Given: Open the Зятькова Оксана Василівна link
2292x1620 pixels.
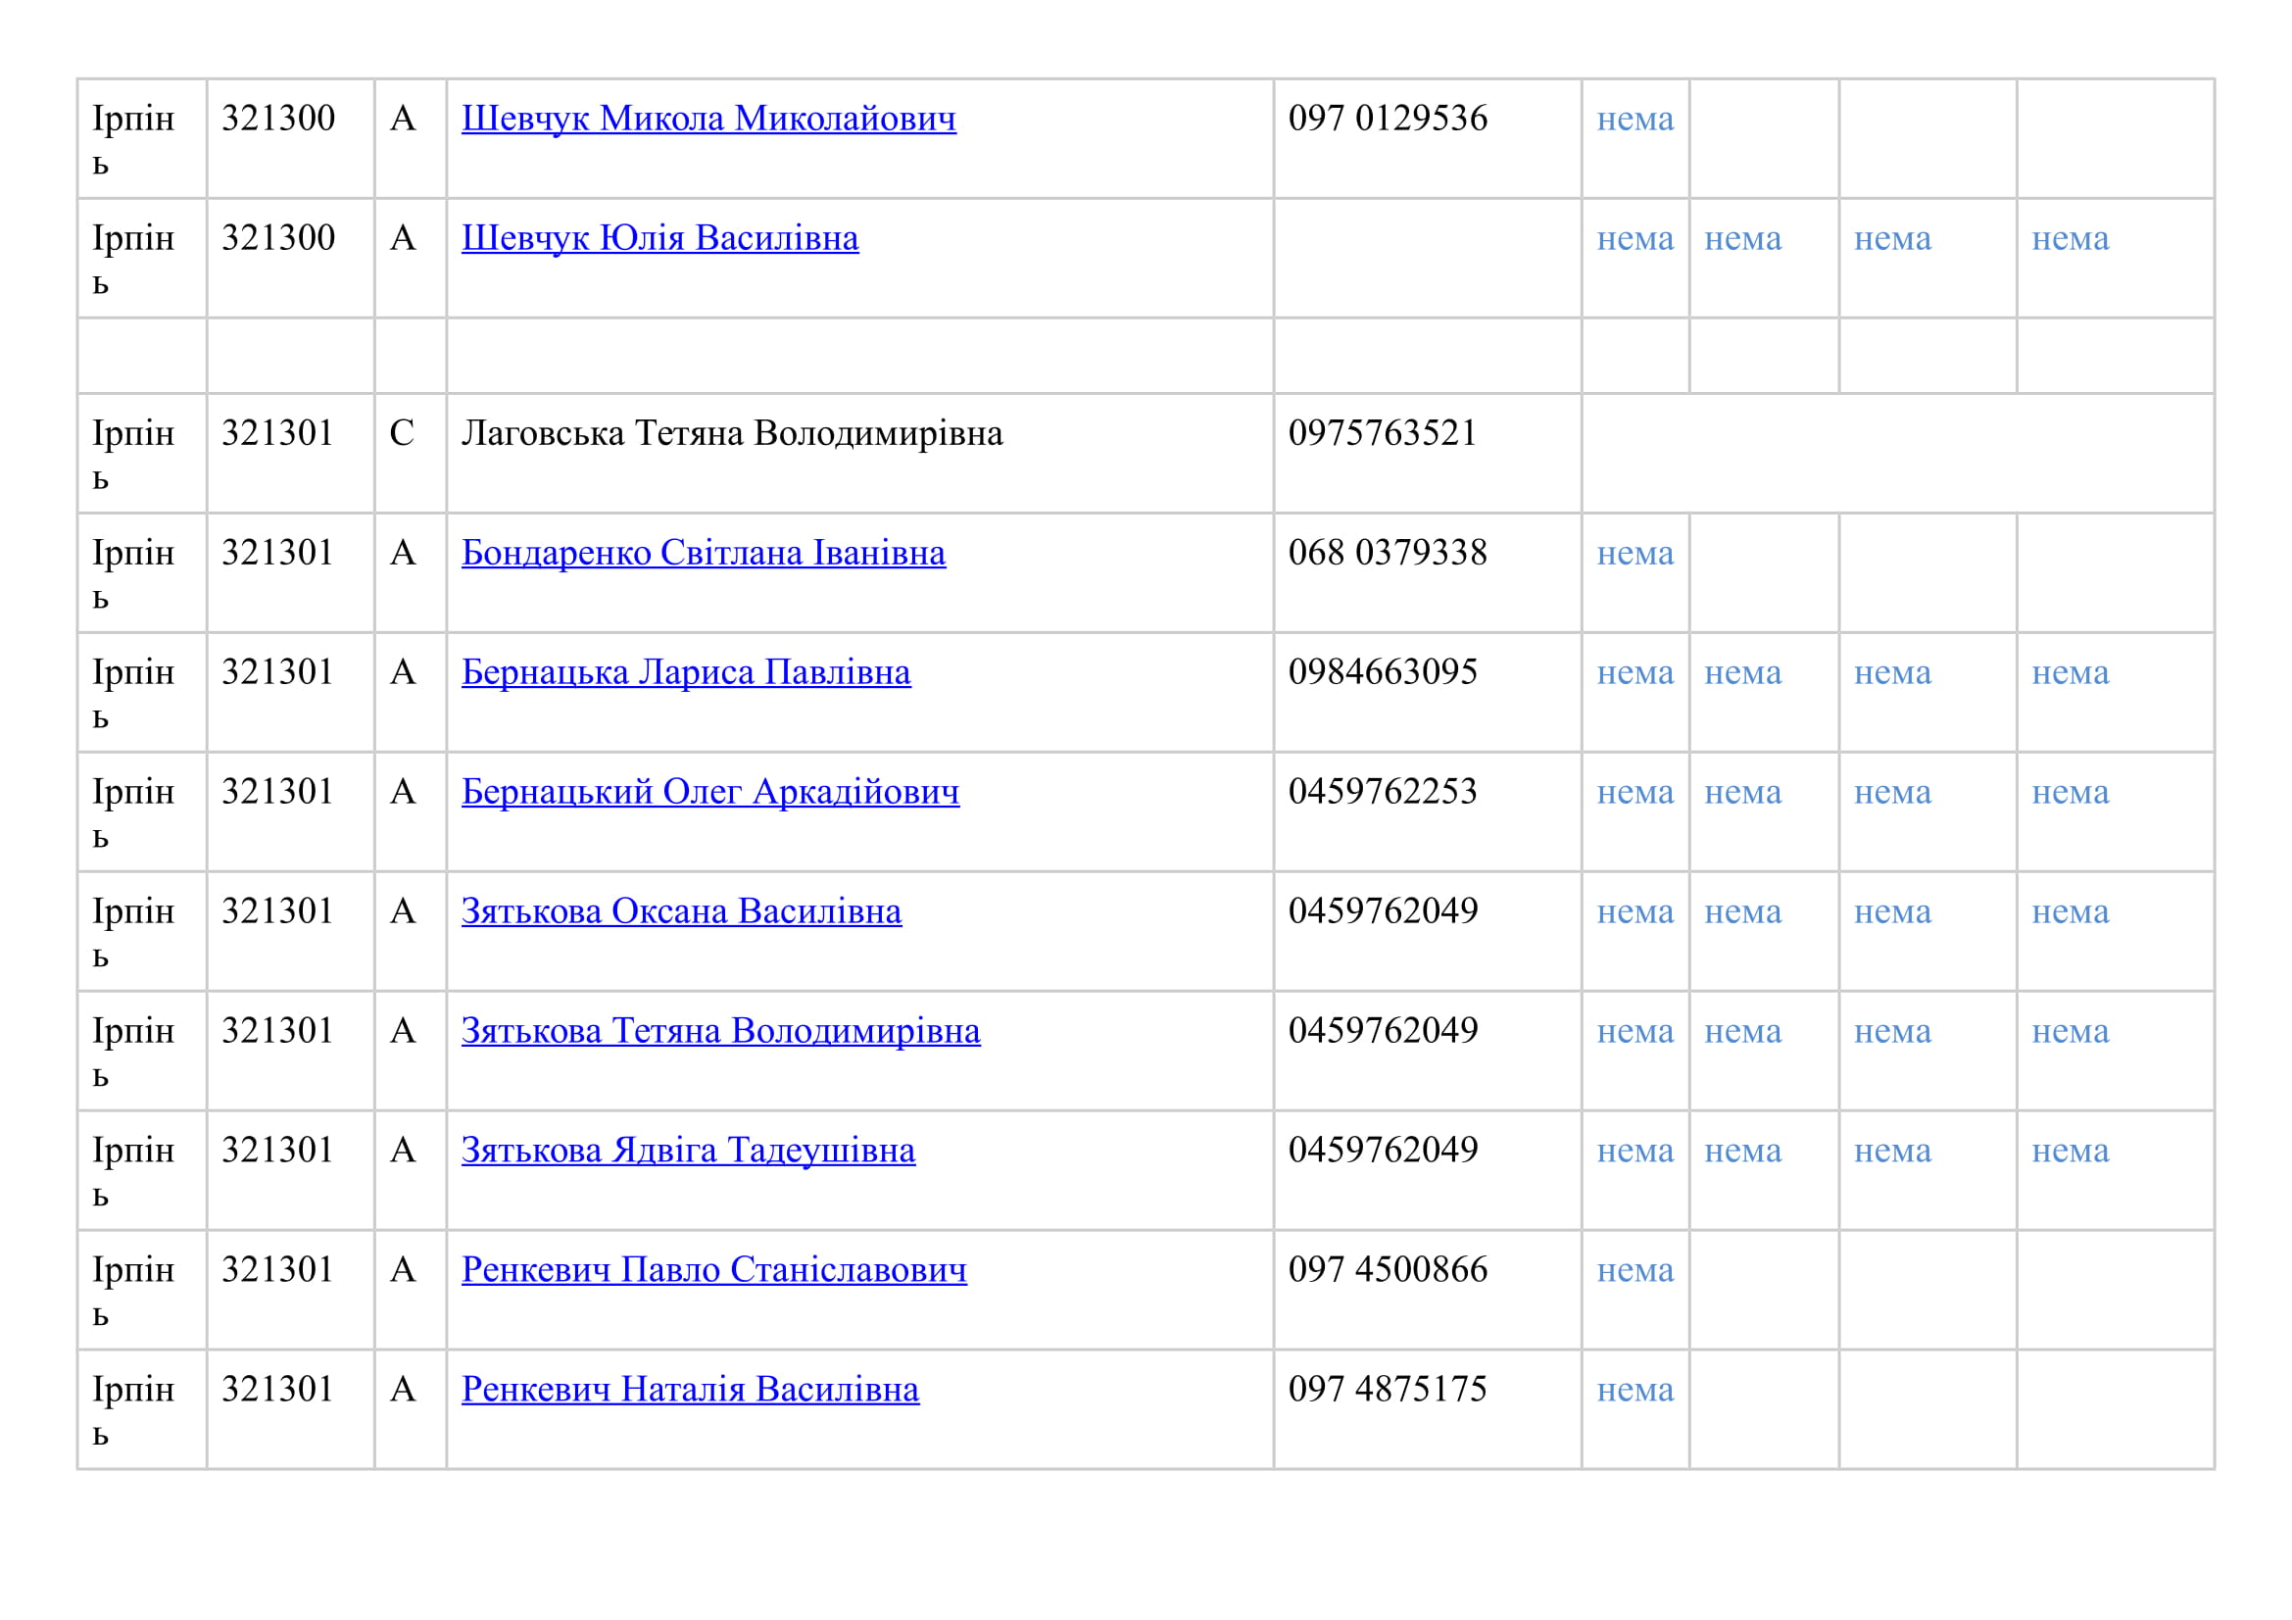Looking at the screenshot, I should 681,912.
